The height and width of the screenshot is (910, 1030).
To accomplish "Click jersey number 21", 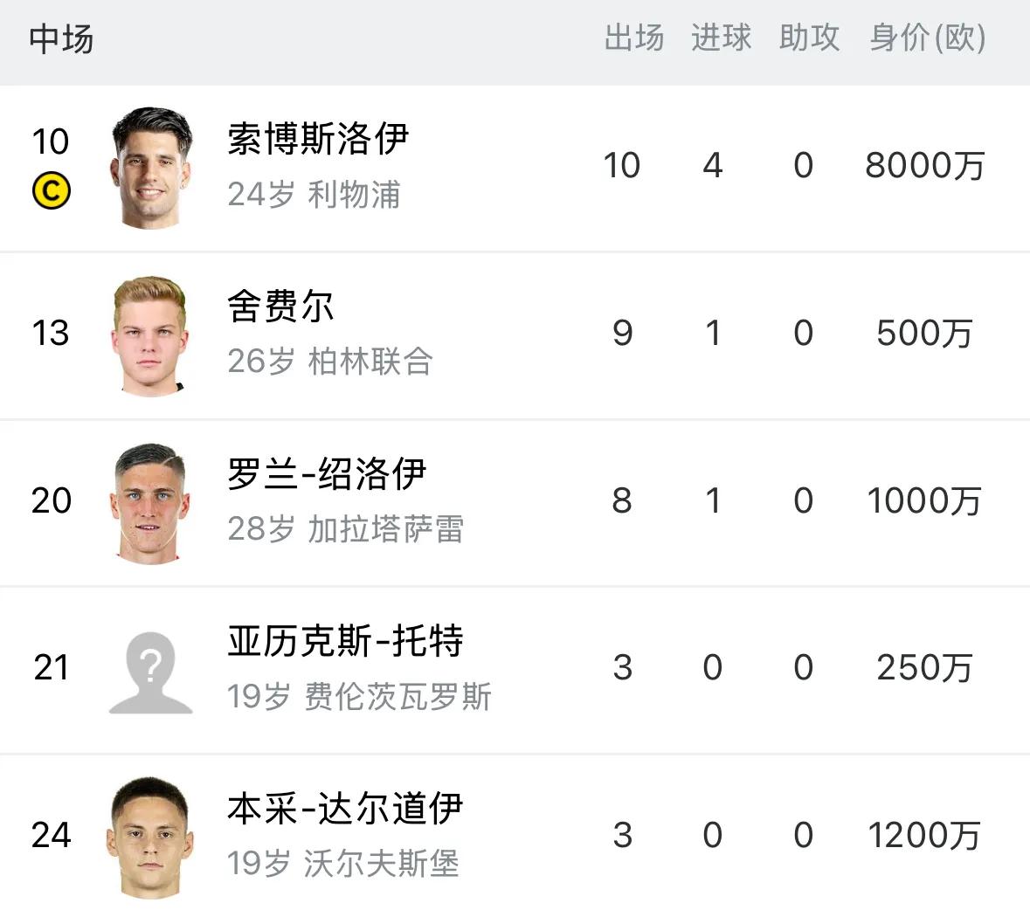I will point(51,668).
